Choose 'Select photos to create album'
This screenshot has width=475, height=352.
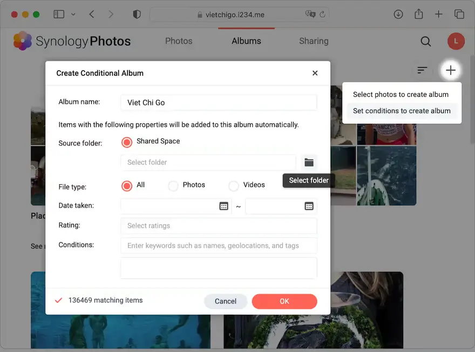(401, 95)
